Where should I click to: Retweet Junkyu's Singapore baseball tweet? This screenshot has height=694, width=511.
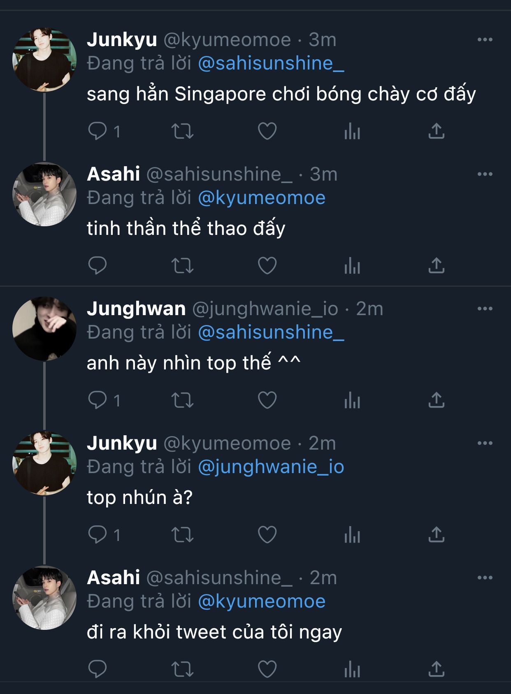click(x=182, y=131)
